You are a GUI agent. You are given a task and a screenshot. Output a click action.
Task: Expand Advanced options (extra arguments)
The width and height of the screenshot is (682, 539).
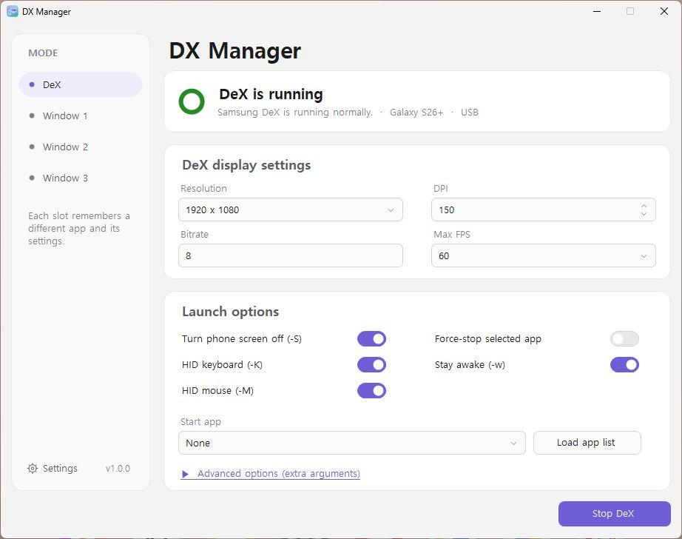[271, 474]
